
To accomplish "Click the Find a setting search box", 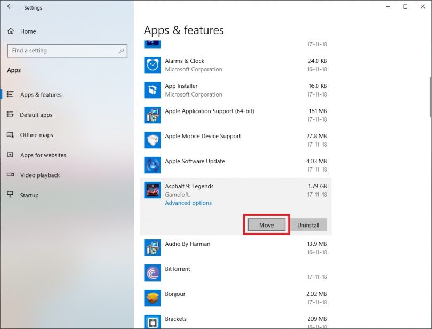I will click(67, 50).
